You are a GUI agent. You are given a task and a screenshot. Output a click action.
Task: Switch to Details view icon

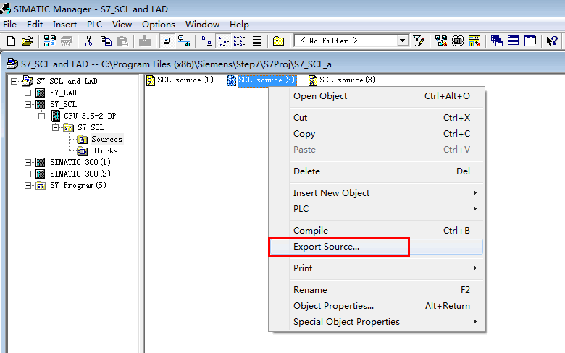tap(256, 41)
